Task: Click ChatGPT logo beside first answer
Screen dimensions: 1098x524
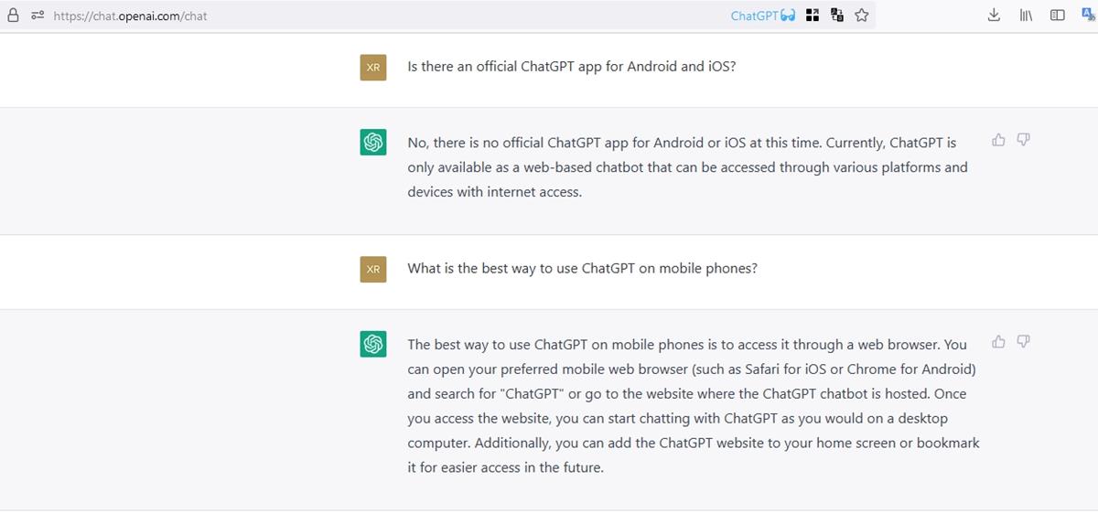Action: [373, 143]
